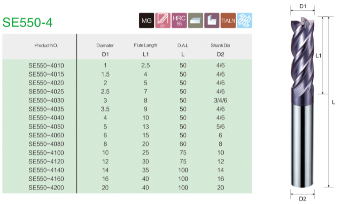
Task: Click the shoulder milling icon
Action: pos(212,20)
